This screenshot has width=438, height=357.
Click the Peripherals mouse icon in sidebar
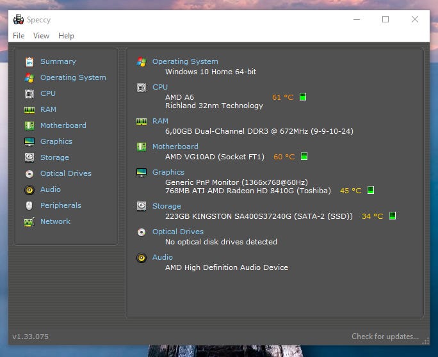point(29,206)
